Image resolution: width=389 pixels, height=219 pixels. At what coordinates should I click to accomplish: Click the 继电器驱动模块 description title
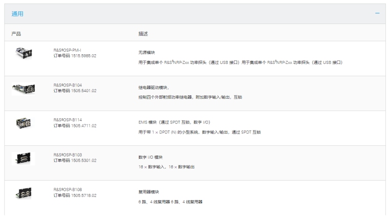click(146, 87)
